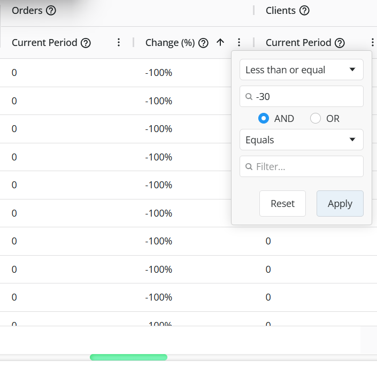The width and height of the screenshot is (377, 376).
Task: Click help icon beside Orders Current Period
Action: pyautogui.click(x=86, y=43)
